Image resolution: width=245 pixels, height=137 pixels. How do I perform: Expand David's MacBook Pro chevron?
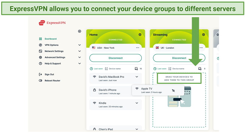137,77
